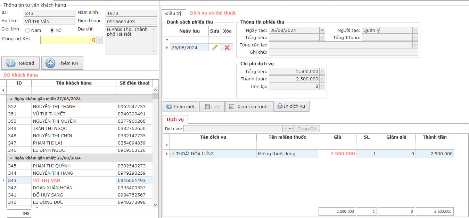
Task: Sort by the Tên khách hàng column header
Action: tap(74, 83)
